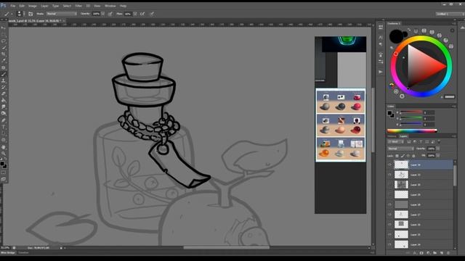The width and height of the screenshot is (465, 261).
Task: Open the brush preset picker dropdown
Action: point(20,14)
